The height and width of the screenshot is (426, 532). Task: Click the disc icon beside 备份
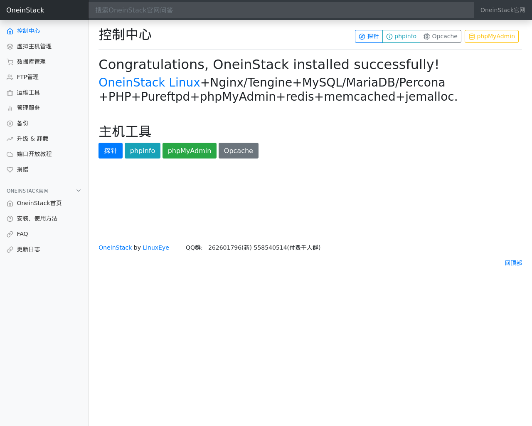click(10, 124)
